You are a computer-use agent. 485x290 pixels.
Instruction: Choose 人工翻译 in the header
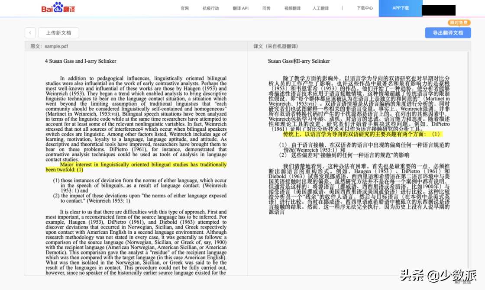tap(321, 8)
